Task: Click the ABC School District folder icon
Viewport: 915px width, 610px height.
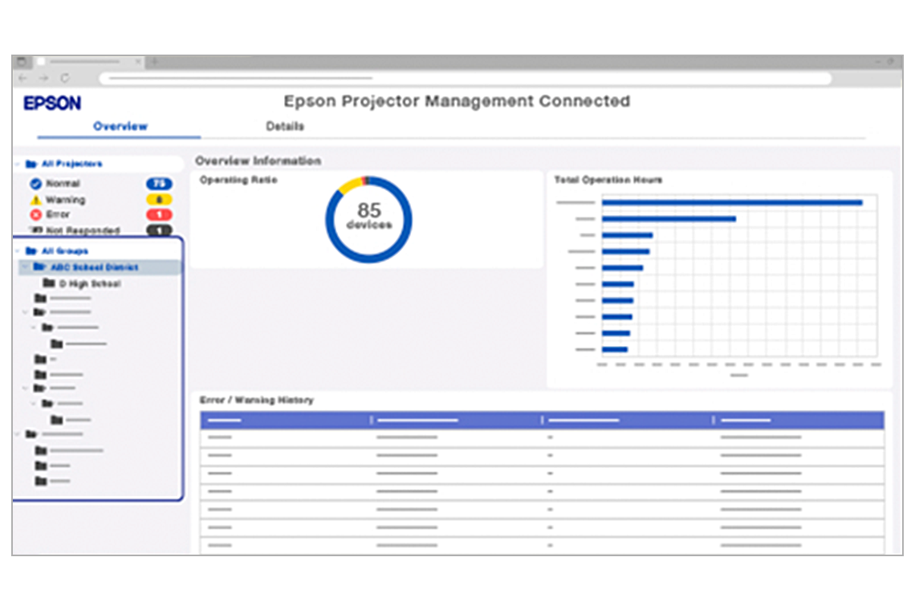Action: coord(39,266)
